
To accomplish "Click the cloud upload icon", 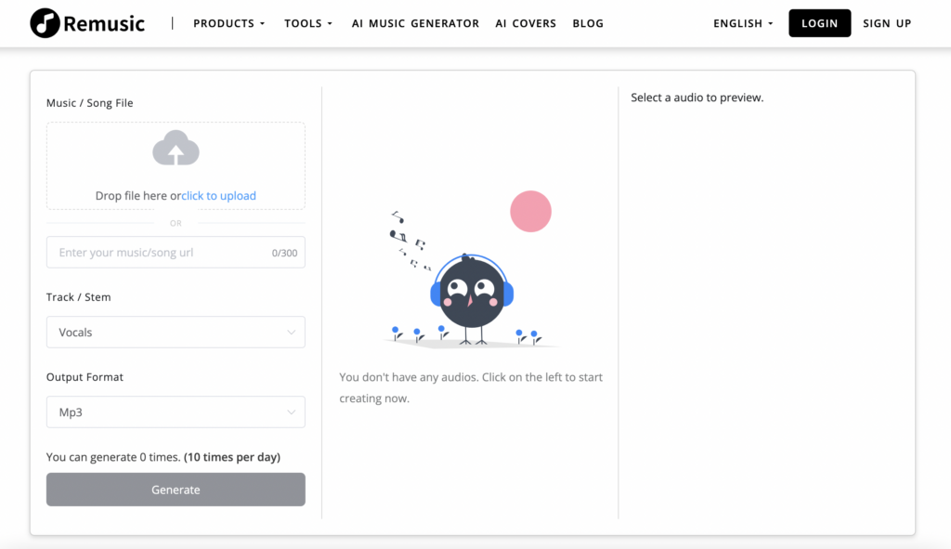I will [x=175, y=147].
